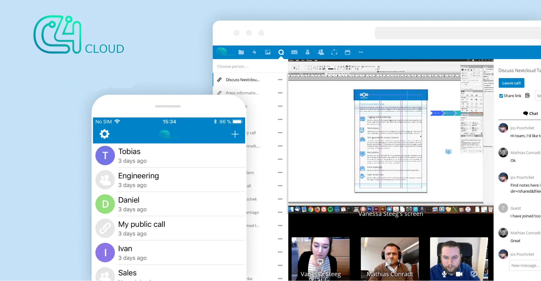Viewport: 541px width, 281px height.
Task: Select the magnifier icon in the toolbar
Action: click(281, 52)
